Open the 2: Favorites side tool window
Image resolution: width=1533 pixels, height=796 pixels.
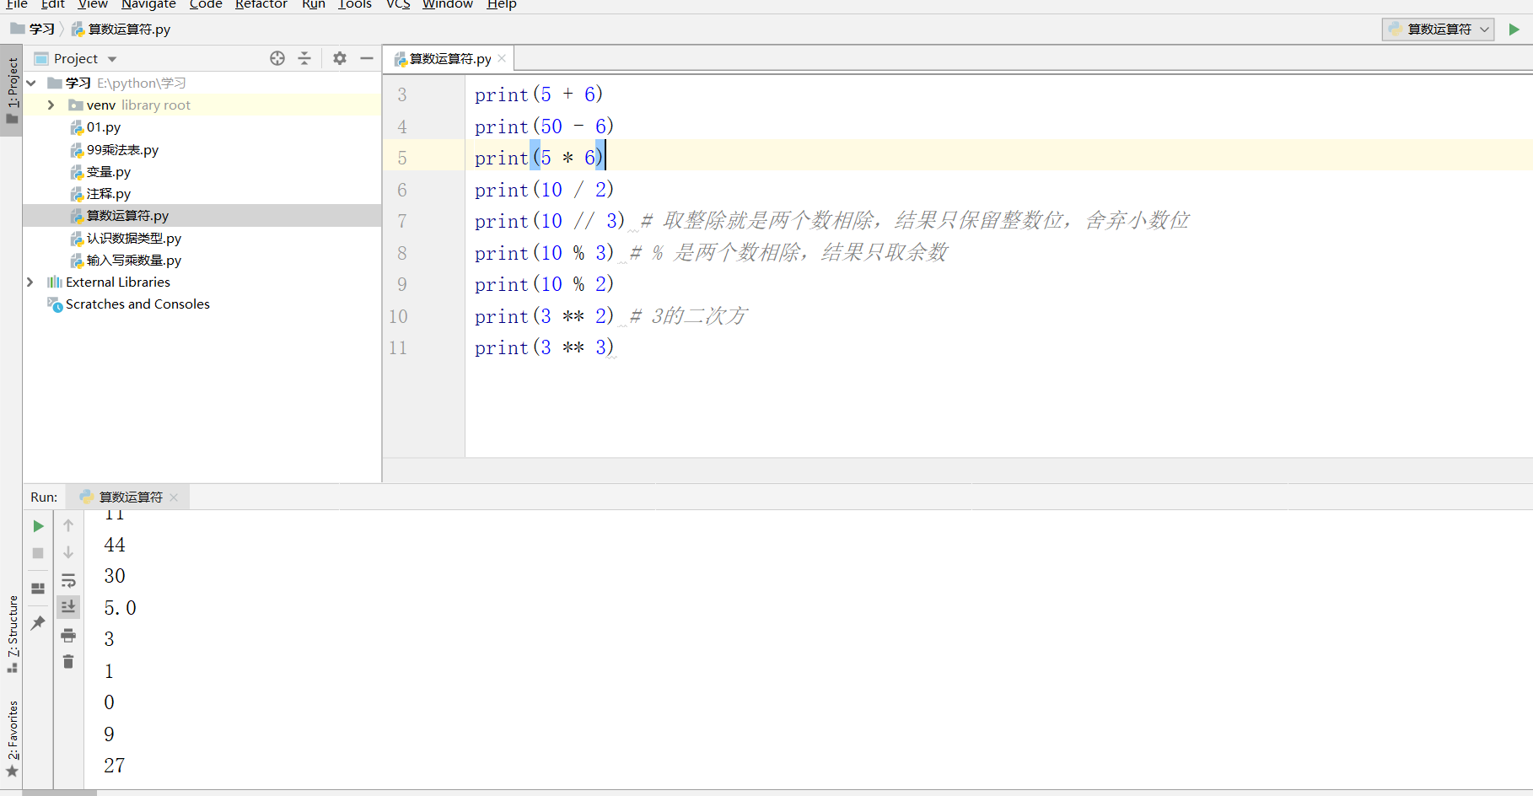tap(12, 739)
